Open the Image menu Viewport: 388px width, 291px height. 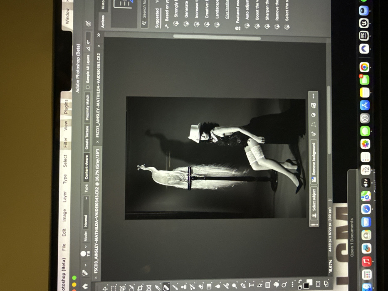64,215
